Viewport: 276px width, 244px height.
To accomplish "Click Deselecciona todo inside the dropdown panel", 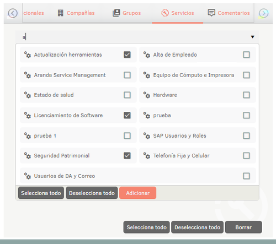I will [92, 193].
